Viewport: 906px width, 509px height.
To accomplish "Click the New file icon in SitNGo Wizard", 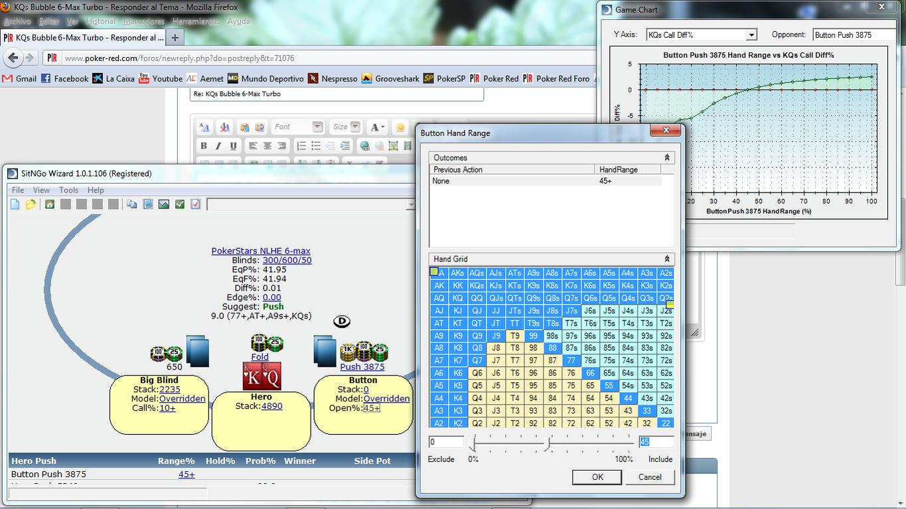I will [x=15, y=204].
